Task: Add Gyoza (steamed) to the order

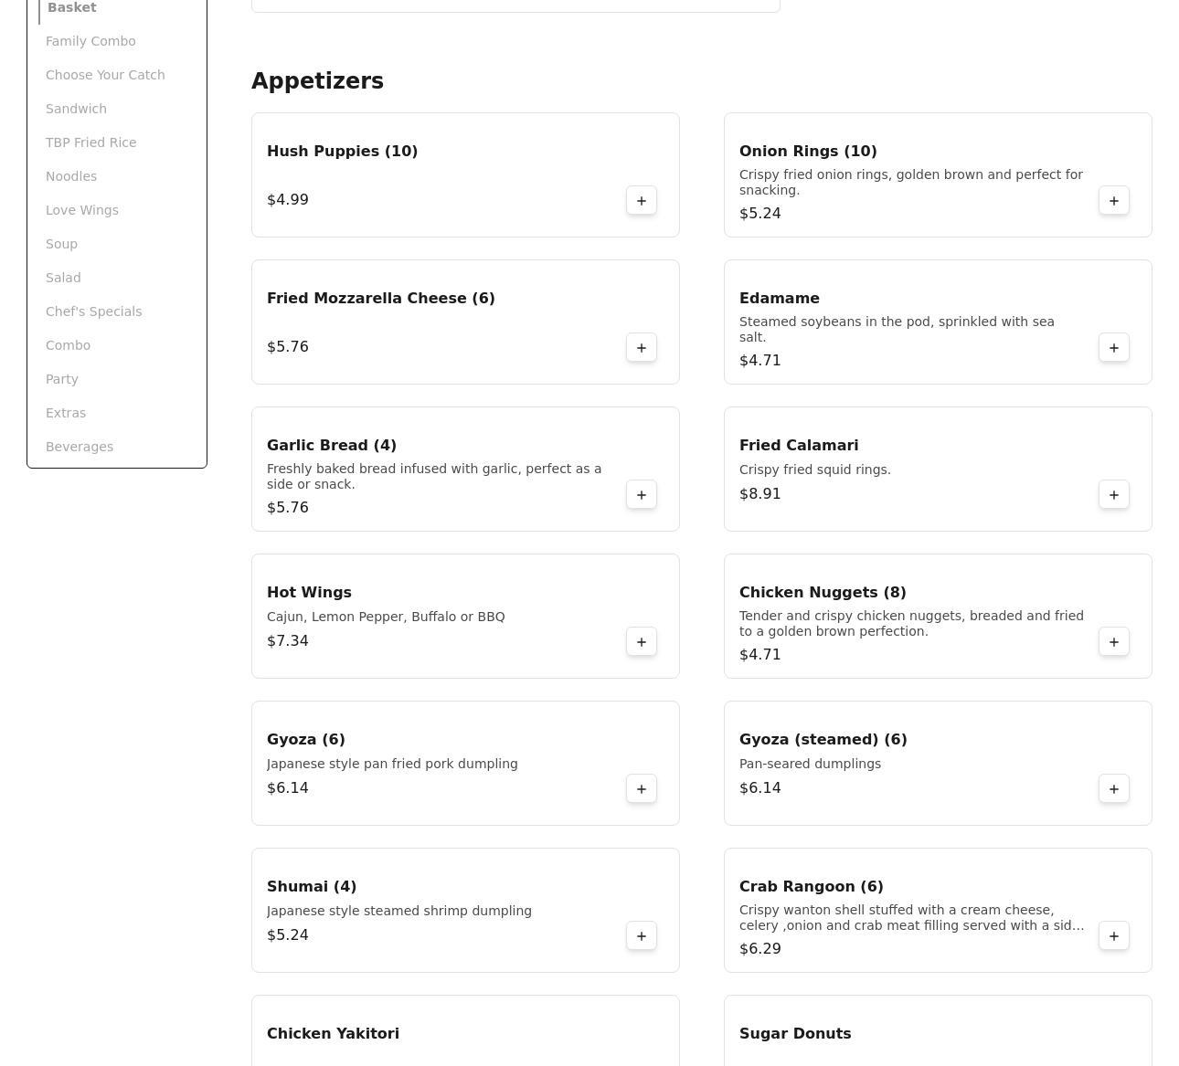Action: (x=1113, y=789)
